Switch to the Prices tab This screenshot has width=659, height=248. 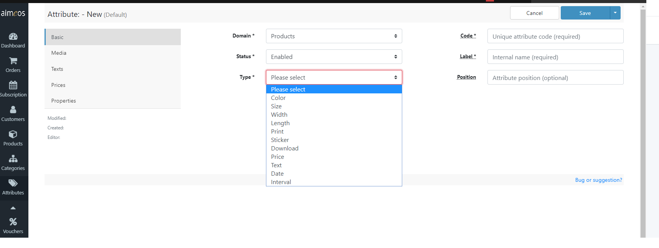[x=112, y=85]
